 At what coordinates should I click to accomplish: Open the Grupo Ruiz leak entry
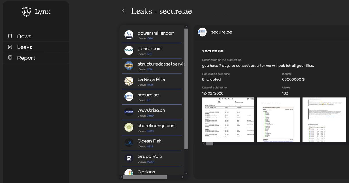[152, 158]
